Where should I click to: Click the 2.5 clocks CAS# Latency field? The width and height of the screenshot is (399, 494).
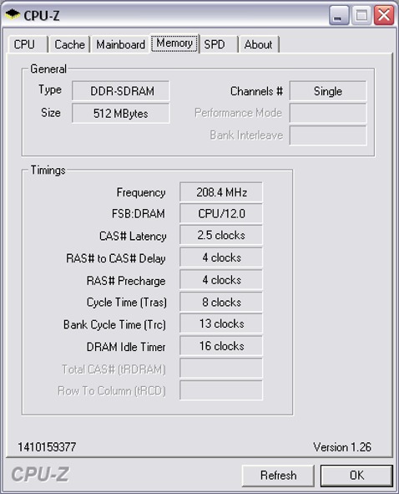[x=221, y=236]
